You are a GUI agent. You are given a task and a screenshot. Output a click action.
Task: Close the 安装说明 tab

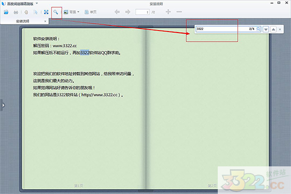(45, 21)
